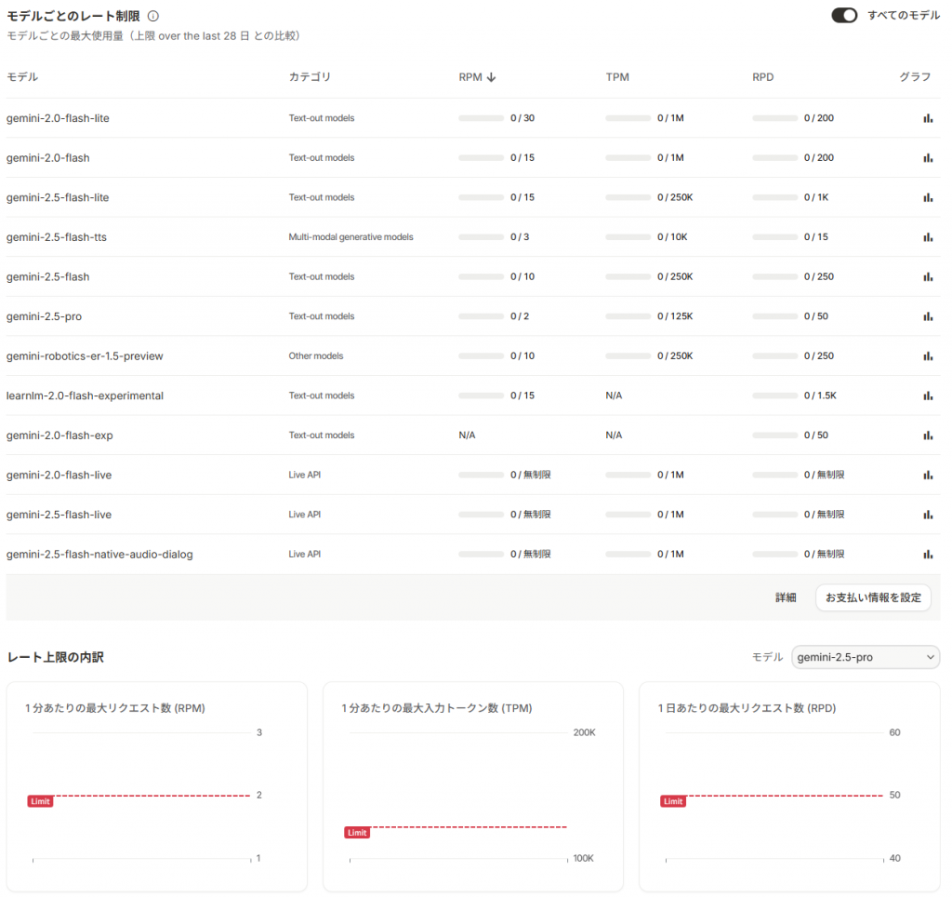Click the カテゴリ column header

[310, 77]
